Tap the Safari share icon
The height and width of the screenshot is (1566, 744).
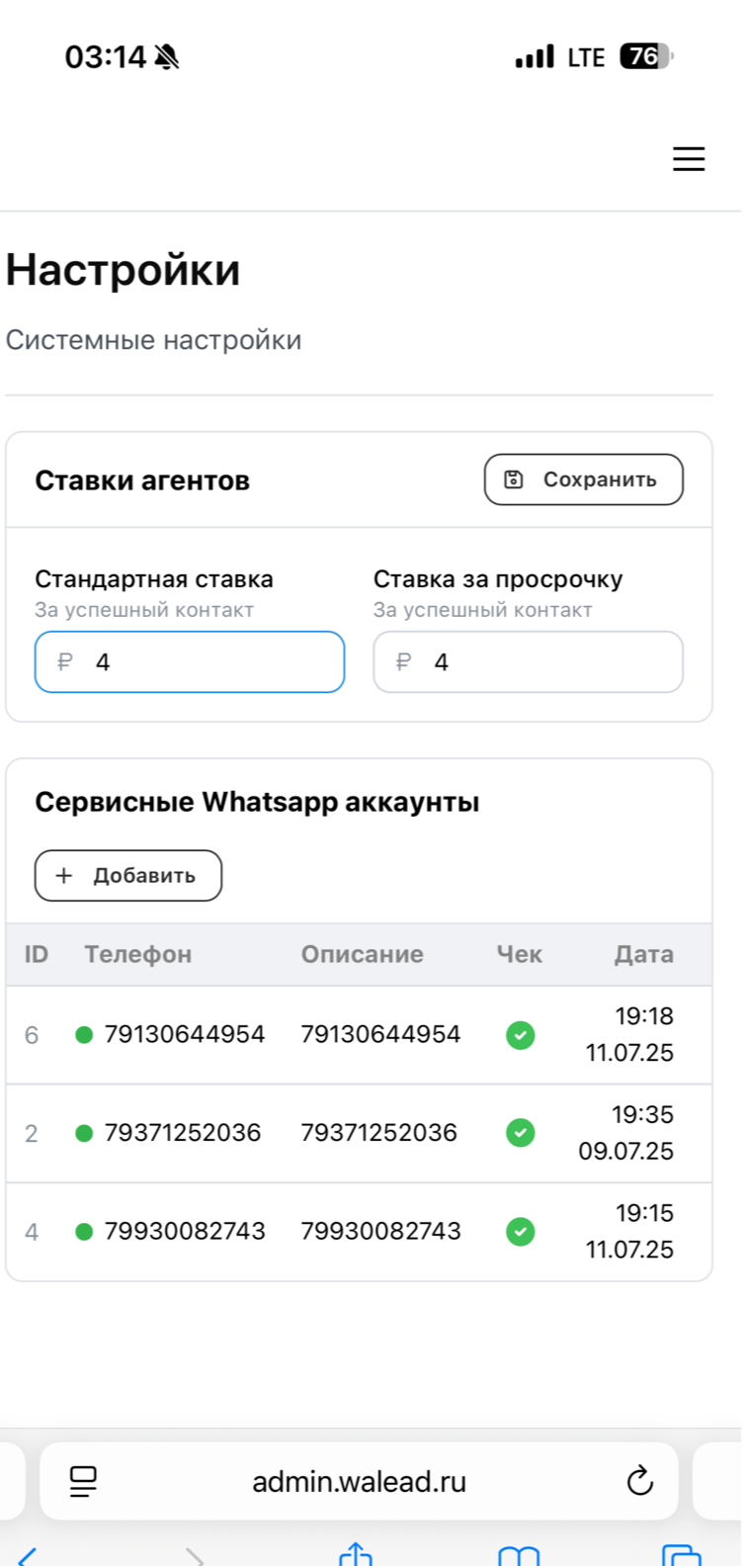coord(356,1555)
